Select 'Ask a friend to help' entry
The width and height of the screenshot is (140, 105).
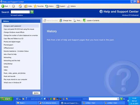coord(10,54)
